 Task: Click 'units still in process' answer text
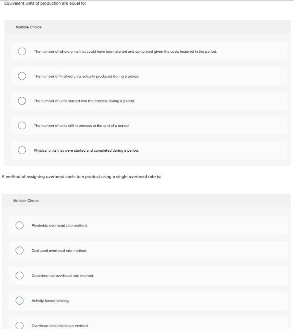coord(82,126)
